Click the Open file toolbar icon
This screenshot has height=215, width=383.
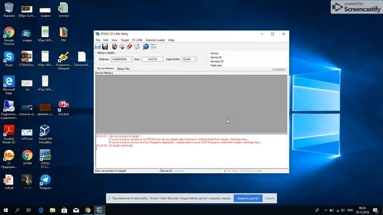tap(98, 47)
